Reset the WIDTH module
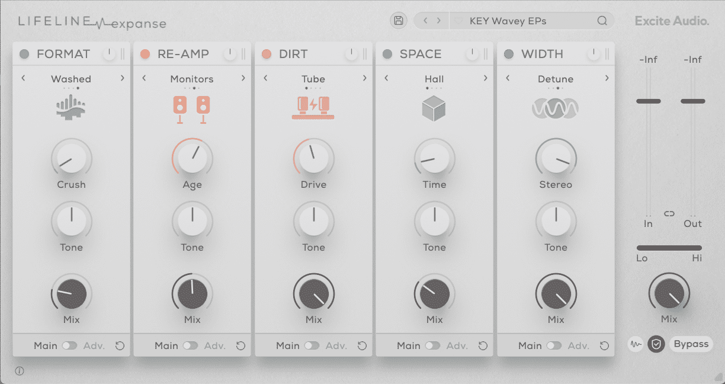This screenshot has height=384, width=725. [x=604, y=345]
